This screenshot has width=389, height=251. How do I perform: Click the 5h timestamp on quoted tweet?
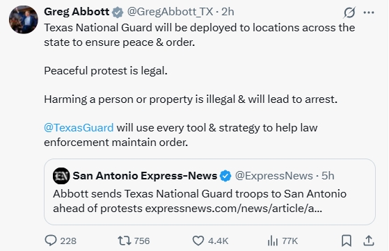click(328, 176)
